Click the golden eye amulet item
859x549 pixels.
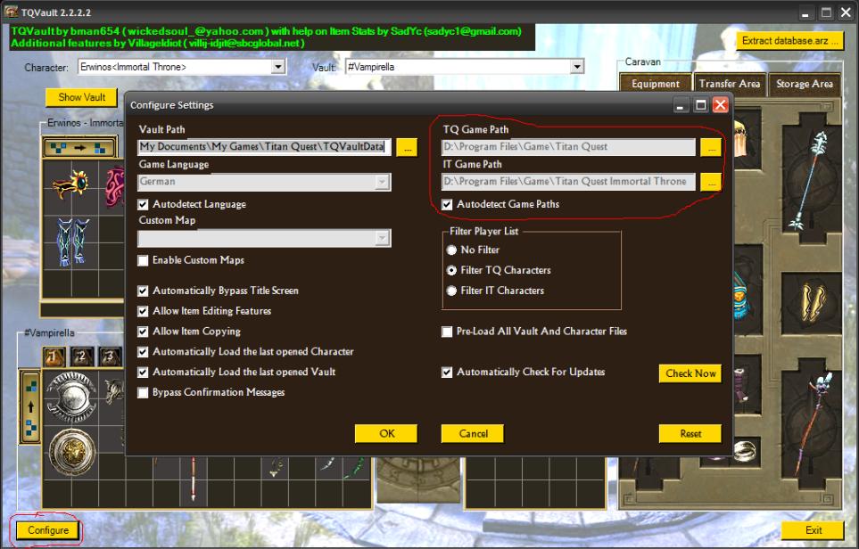click(x=70, y=185)
